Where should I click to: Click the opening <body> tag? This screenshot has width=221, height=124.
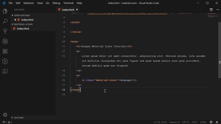coord(75,42)
